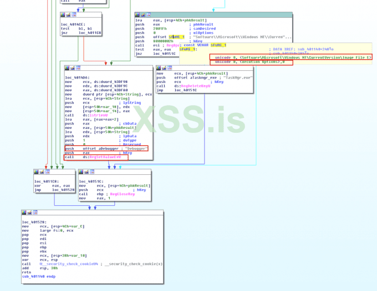Click the 'test bl, bl' instruction
The width and height of the screenshot is (377, 291).
click(x=77, y=29)
